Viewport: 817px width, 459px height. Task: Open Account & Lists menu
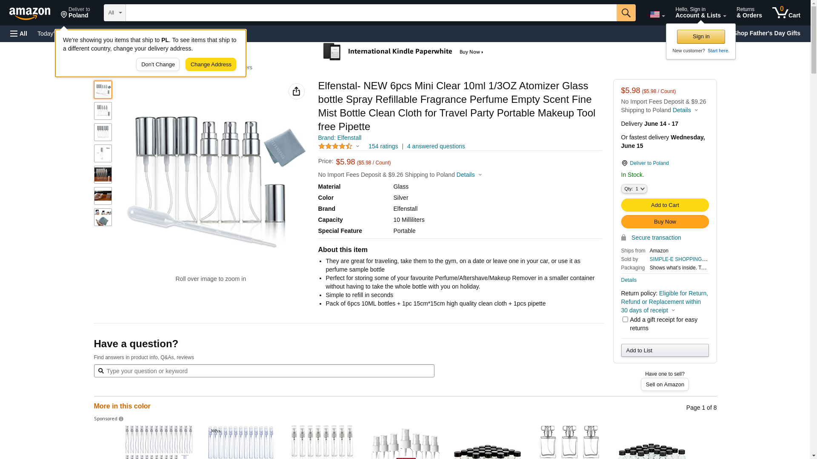tap(700, 13)
